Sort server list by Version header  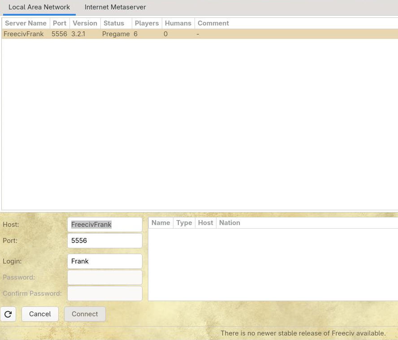(85, 23)
